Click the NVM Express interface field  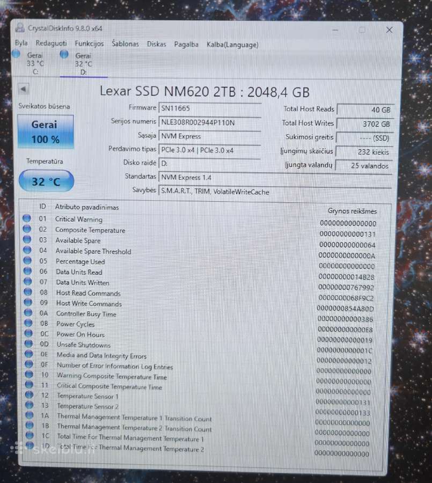(x=209, y=136)
